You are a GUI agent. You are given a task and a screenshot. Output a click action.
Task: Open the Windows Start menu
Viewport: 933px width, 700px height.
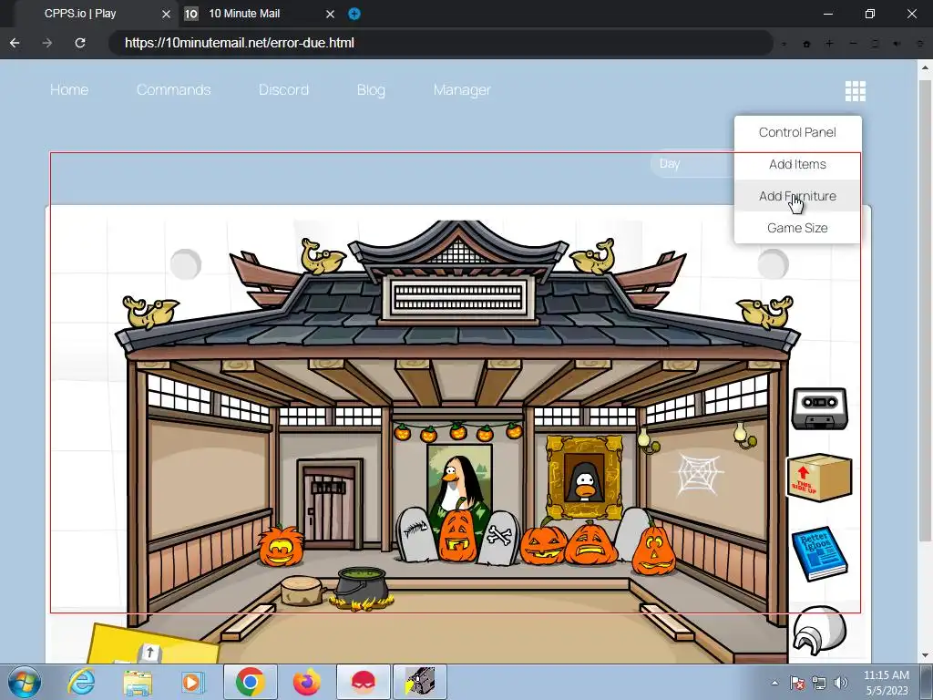[x=24, y=682]
